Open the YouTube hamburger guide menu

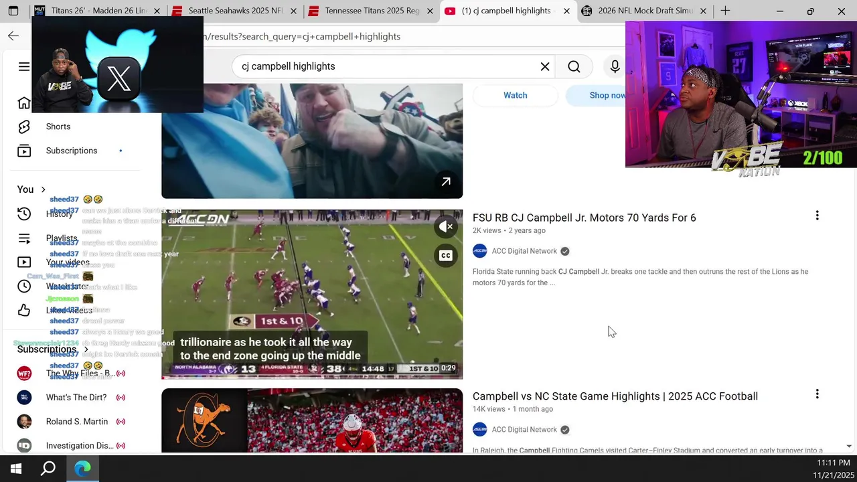(x=24, y=66)
